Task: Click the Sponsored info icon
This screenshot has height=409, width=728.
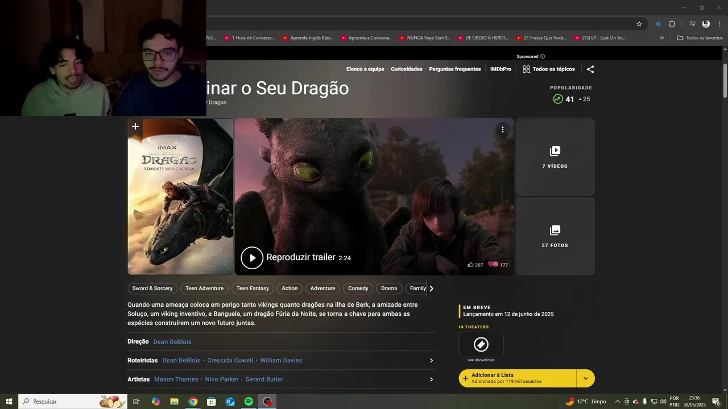Action: 543,57
